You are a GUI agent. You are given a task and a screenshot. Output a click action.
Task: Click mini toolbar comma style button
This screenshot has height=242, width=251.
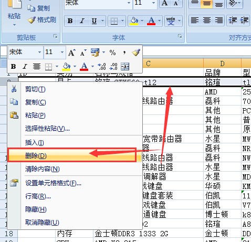pyautogui.click(x=124, y=52)
